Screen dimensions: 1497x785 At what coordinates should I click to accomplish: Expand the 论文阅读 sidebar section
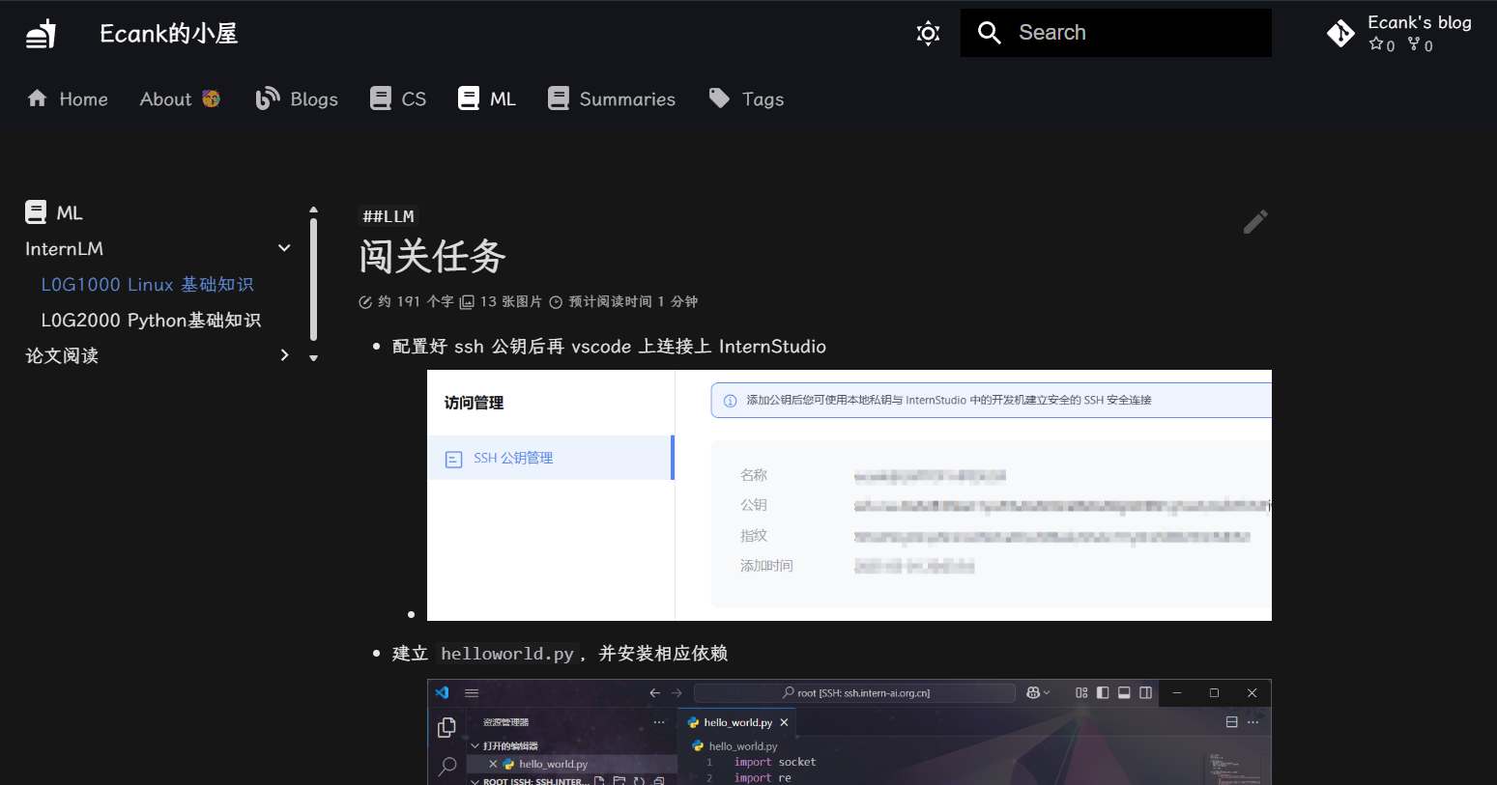284,355
